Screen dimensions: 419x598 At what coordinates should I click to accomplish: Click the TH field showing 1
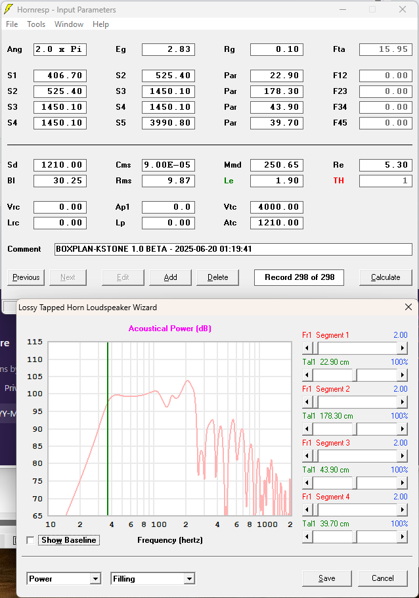386,181
